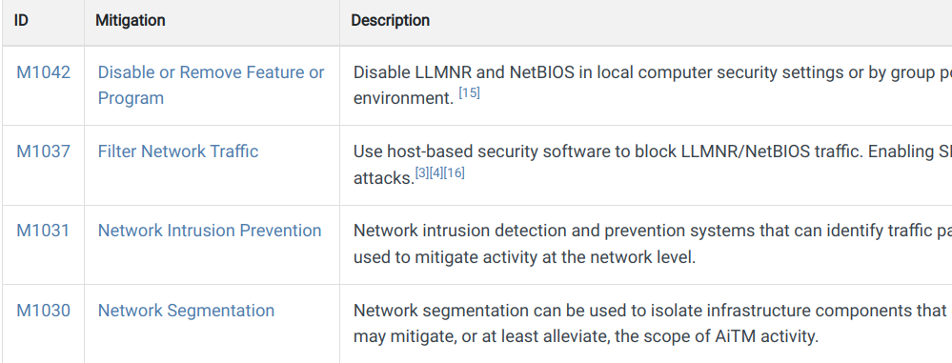Open the M1037 mitigation ID link
Viewport: 952px width, 363px height.
pos(43,151)
